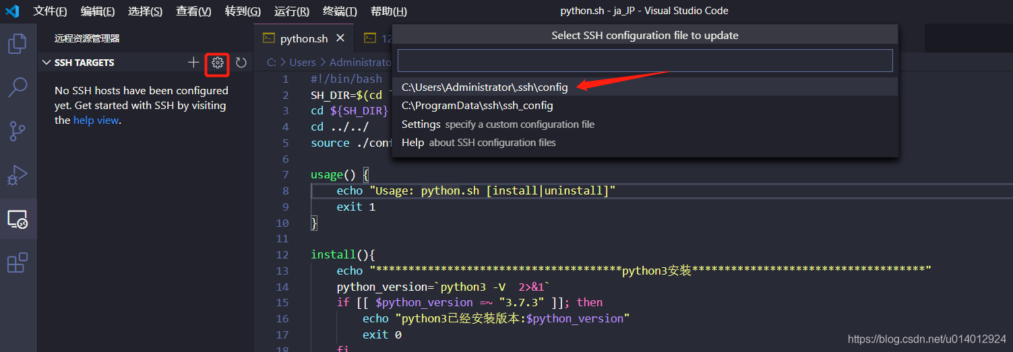The height and width of the screenshot is (352, 1013).
Task: Click the 'exit 0' code line
Action: [x=382, y=335]
